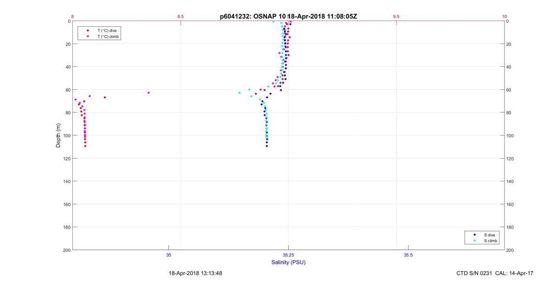Screen dimensions: 557x281
Task: Click the dark blue marker in salinity legend
Action: (x=474, y=235)
